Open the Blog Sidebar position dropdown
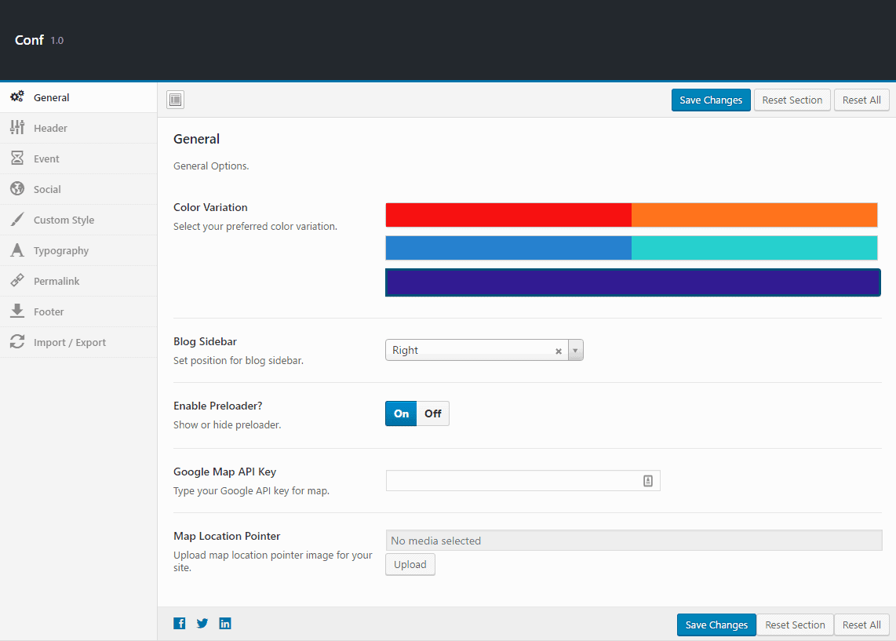Screen dimensions: 896x641 coord(576,351)
